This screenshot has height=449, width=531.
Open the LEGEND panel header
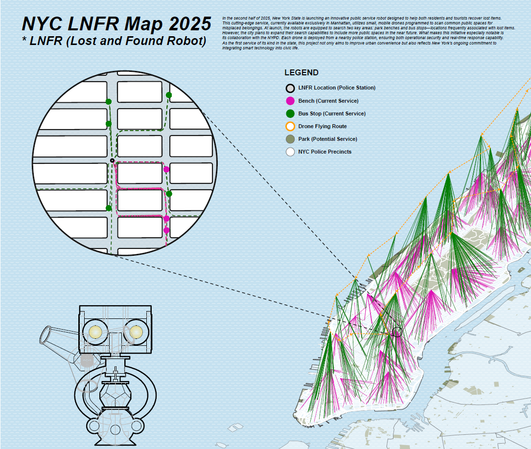click(301, 72)
